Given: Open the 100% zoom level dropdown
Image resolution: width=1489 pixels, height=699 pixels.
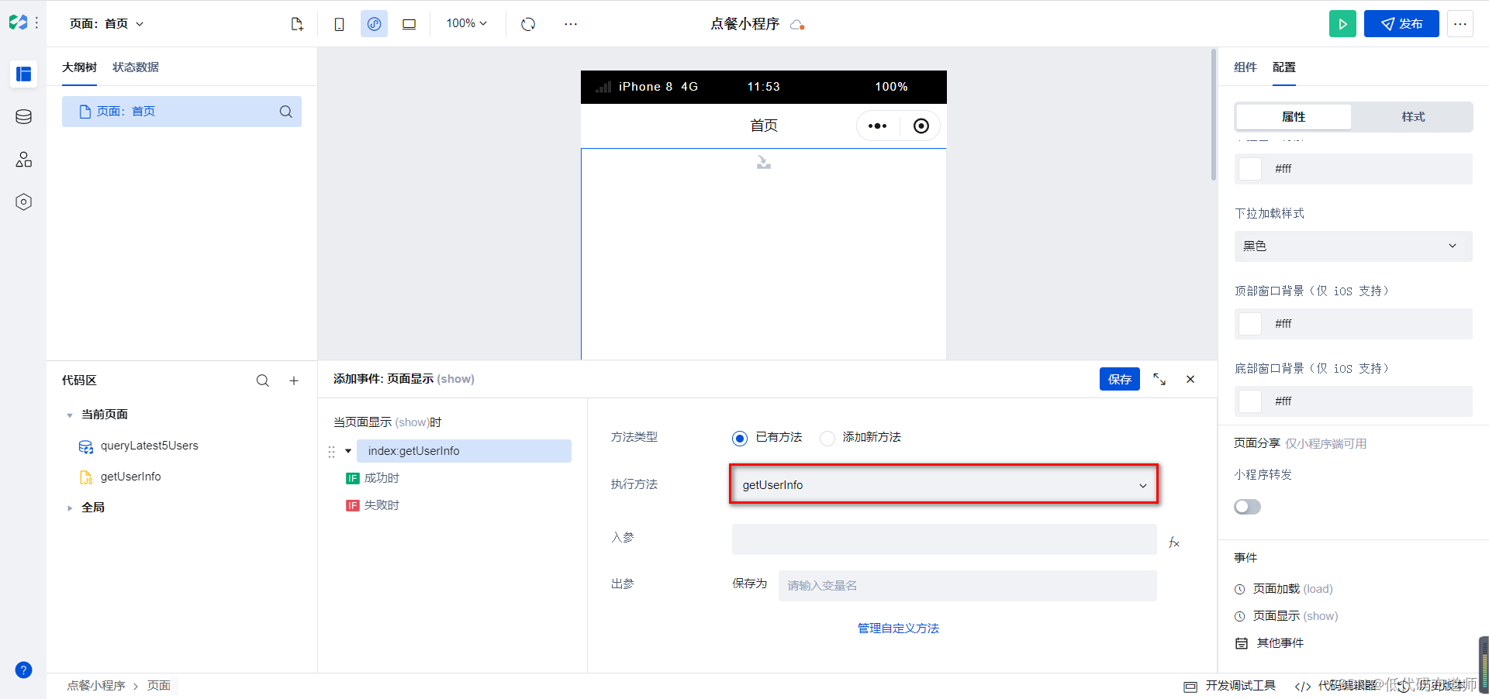Looking at the screenshot, I should tap(466, 24).
